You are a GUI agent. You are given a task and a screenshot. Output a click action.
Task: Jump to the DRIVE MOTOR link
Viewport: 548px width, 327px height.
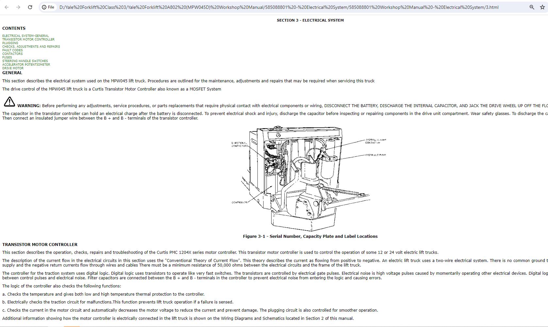point(13,68)
